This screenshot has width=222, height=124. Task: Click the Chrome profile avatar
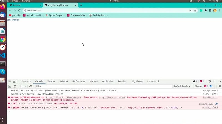[x=215, y=10]
